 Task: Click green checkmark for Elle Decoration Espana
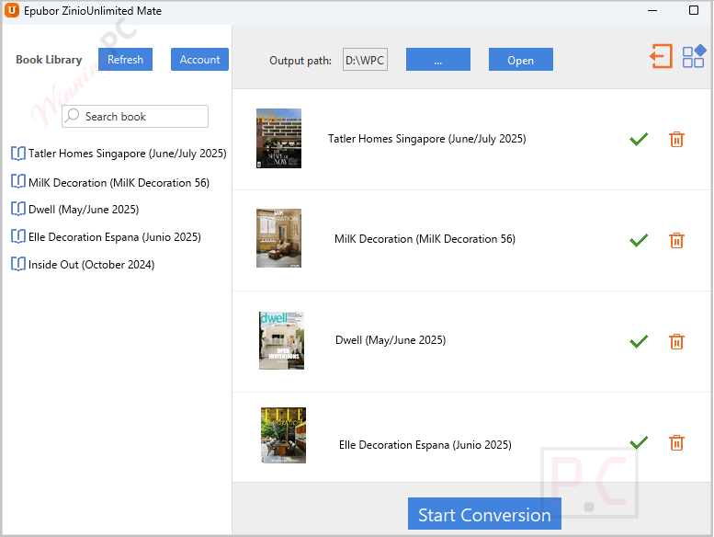coord(639,441)
